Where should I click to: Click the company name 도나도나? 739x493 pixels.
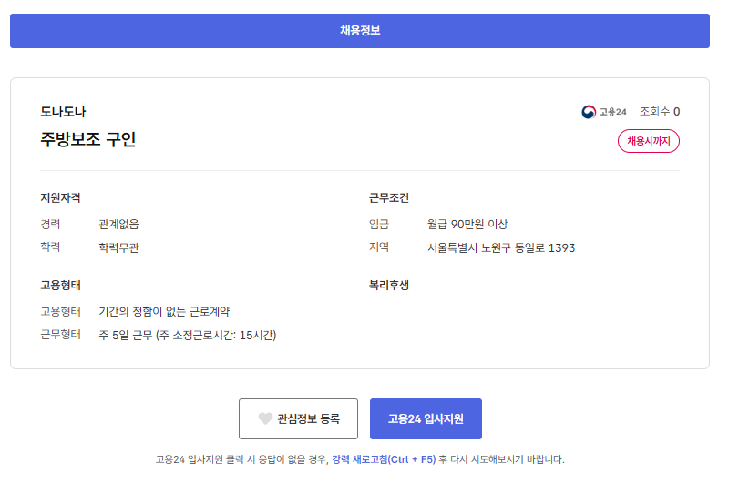point(63,112)
